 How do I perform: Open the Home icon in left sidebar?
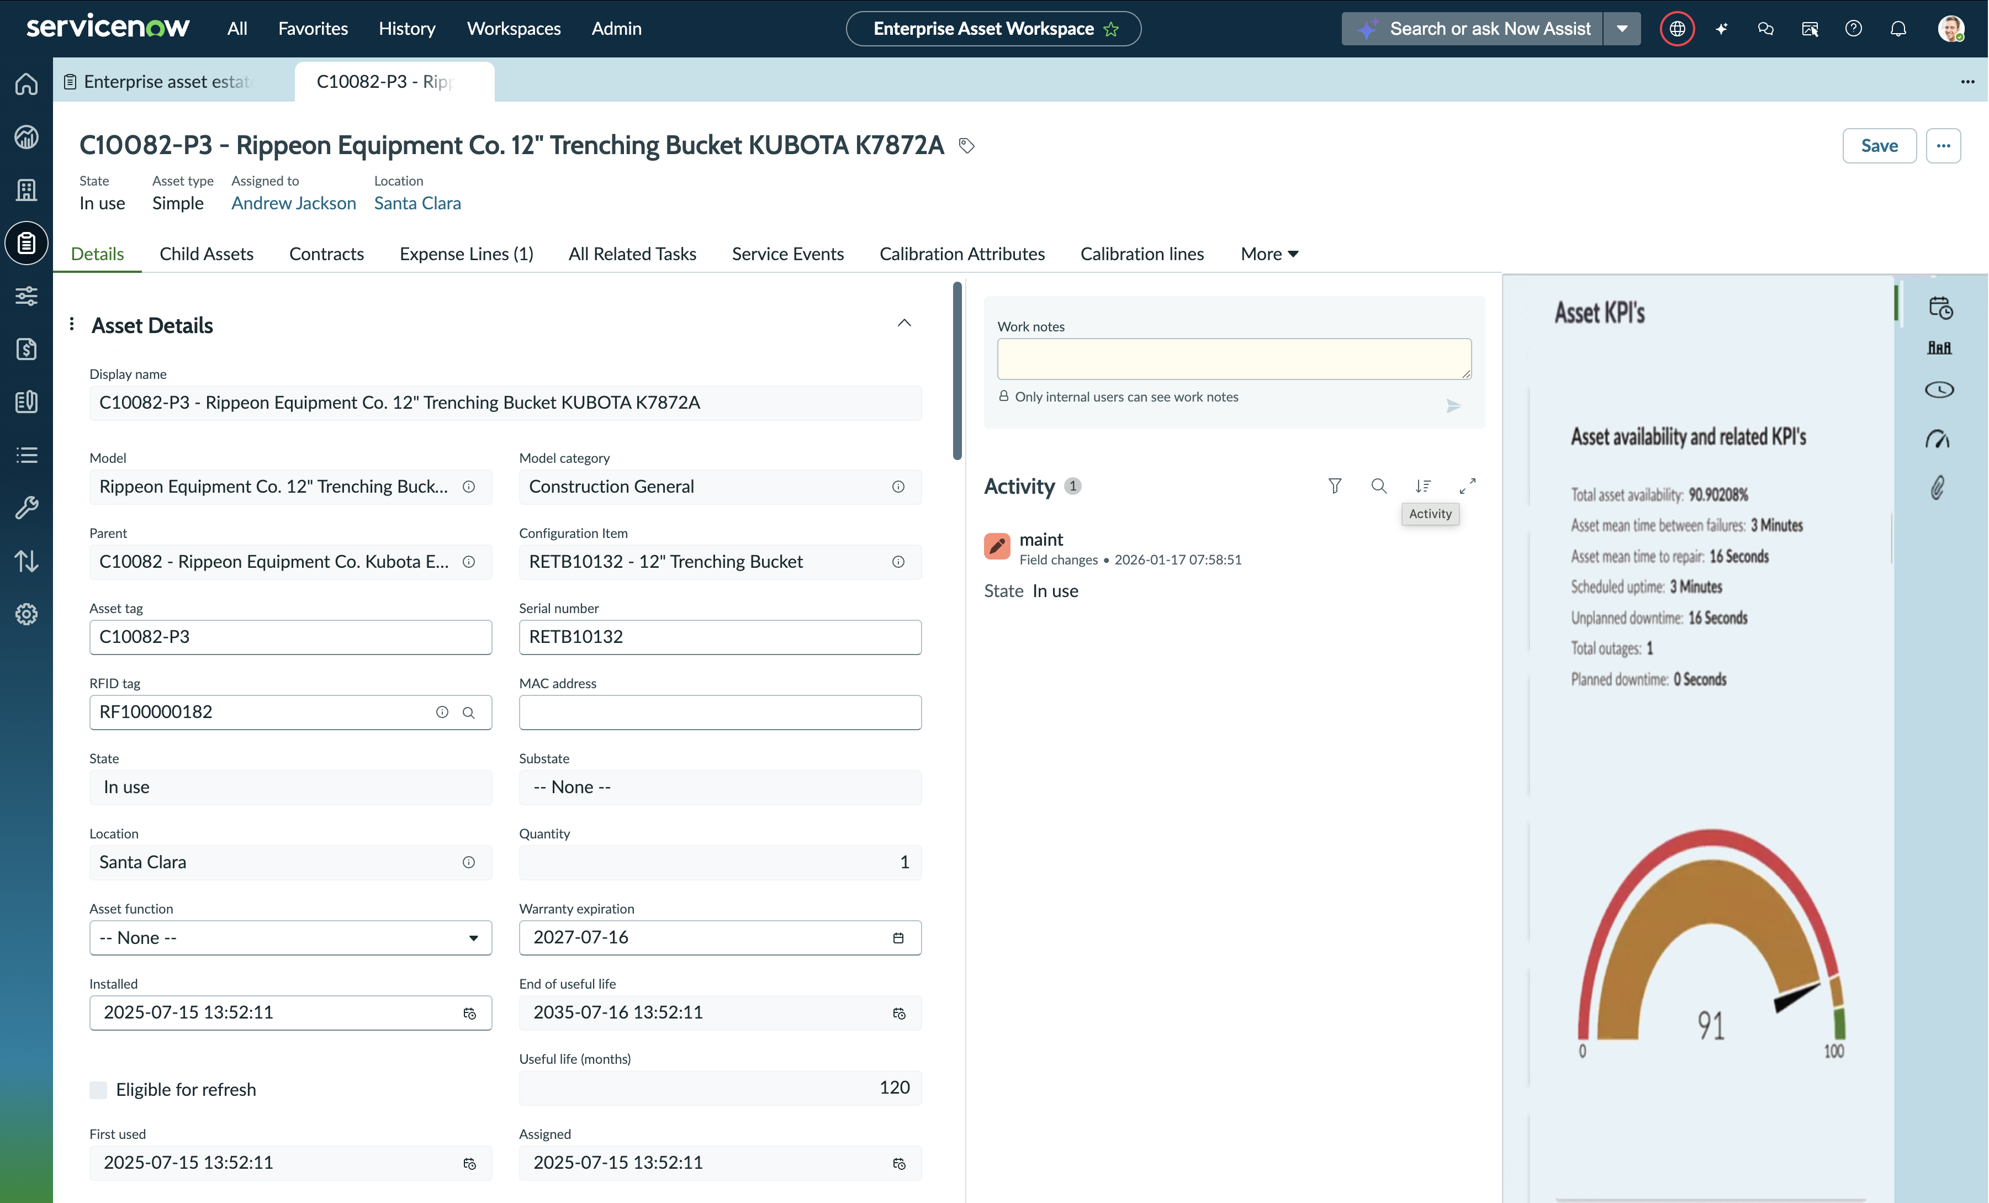point(27,84)
